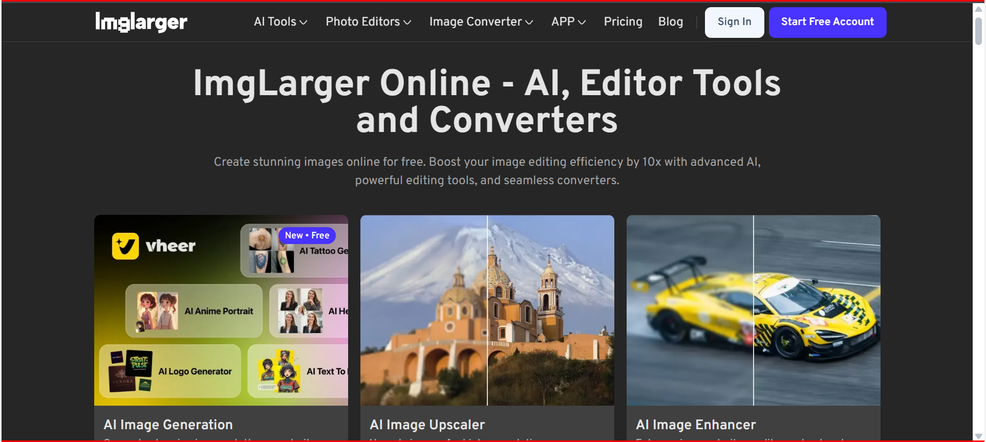
Task: Select the AI Anime Portrait card
Action: coord(194,311)
